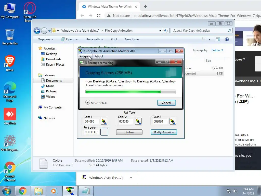Cancel the copy preview dialog

[x=166, y=103]
